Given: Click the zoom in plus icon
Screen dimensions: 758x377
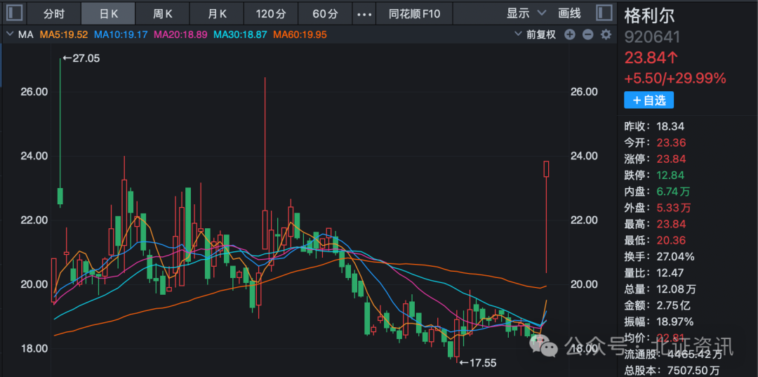Looking at the screenshot, I should (x=570, y=34).
